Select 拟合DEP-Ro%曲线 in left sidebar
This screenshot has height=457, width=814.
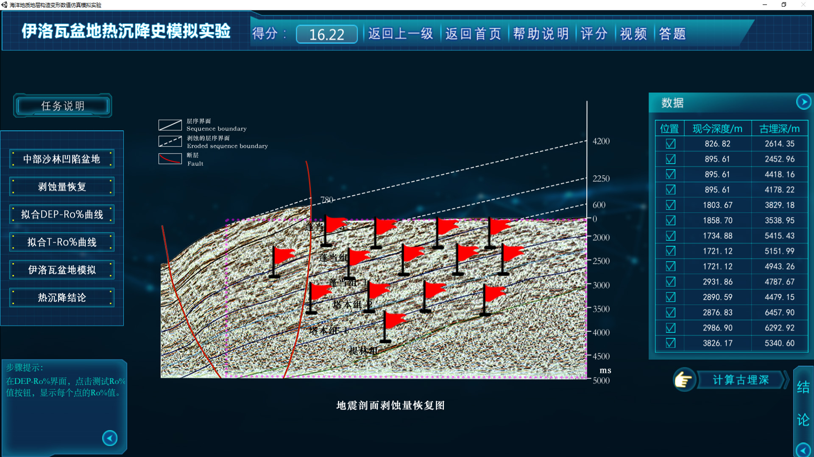point(62,215)
